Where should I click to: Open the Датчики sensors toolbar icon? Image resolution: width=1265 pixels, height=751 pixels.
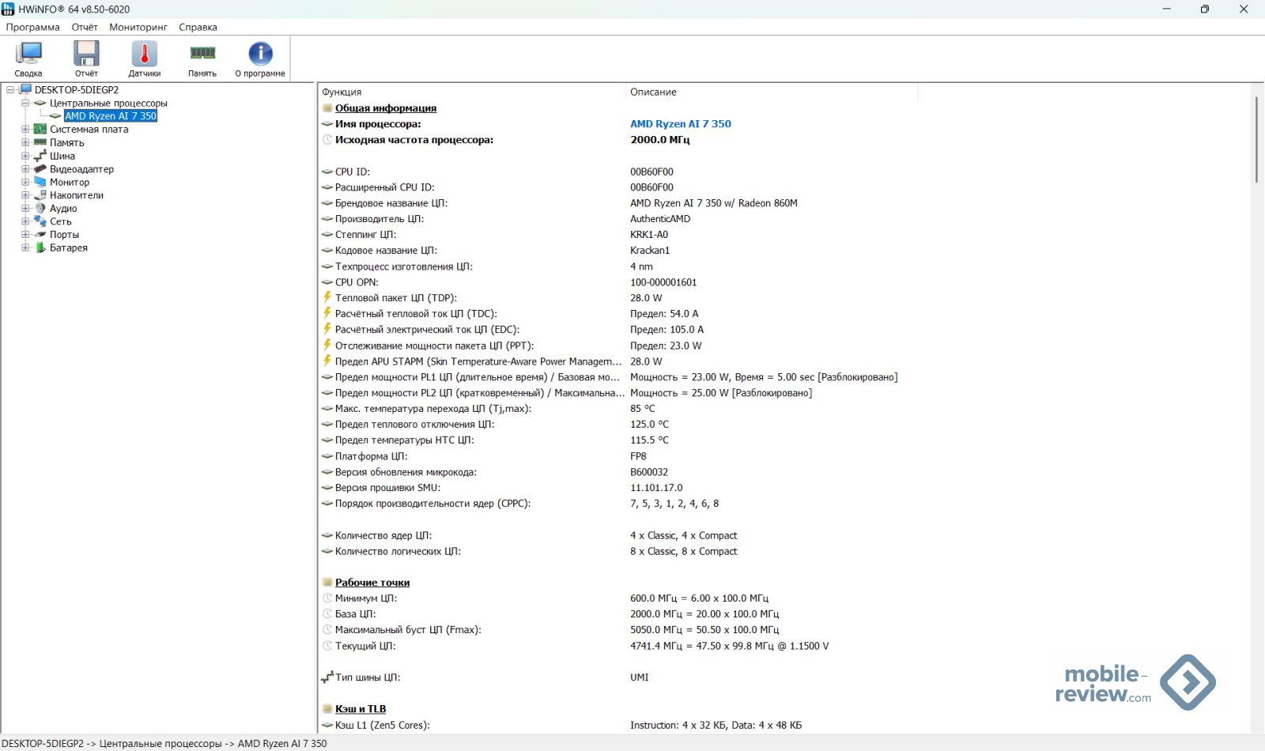[144, 59]
